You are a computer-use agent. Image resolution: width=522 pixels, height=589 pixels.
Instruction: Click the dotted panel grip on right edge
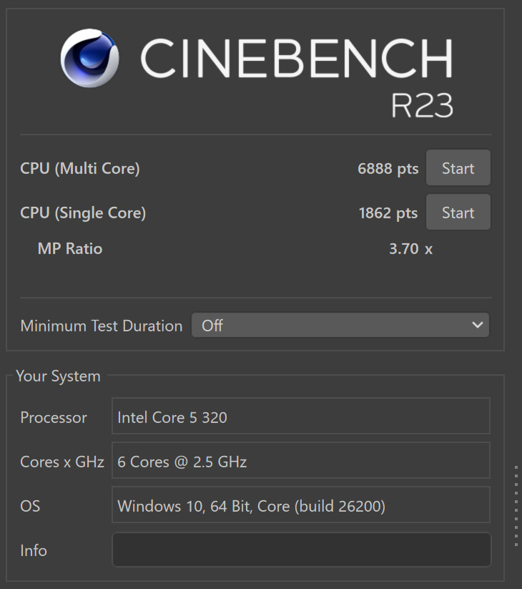click(516, 506)
